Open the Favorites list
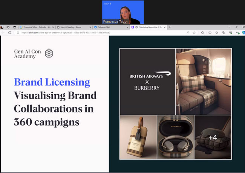This screenshot has width=245, height=173. pos(217,33)
